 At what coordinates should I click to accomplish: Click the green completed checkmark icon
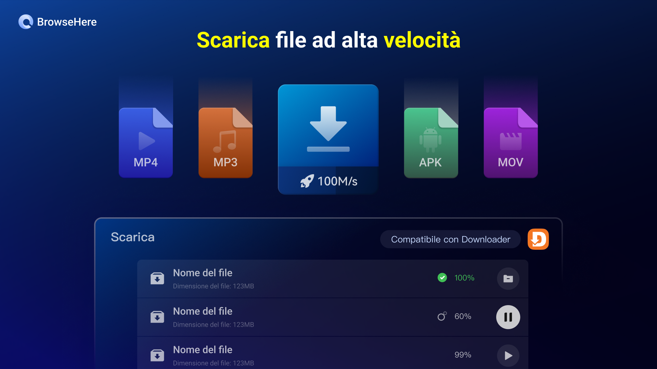coord(442,277)
